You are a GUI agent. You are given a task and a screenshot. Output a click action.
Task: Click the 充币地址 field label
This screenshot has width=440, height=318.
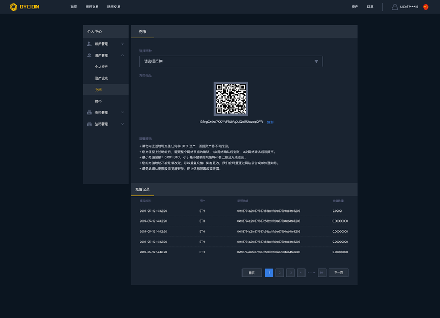pyautogui.click(x=146, y=76)
